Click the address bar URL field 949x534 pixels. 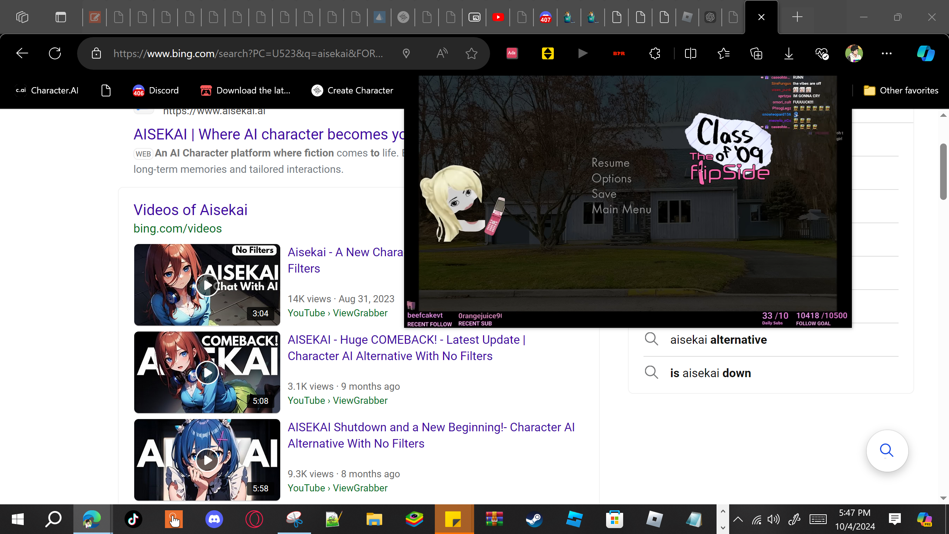pyautogui.click(x=248, y=53)
